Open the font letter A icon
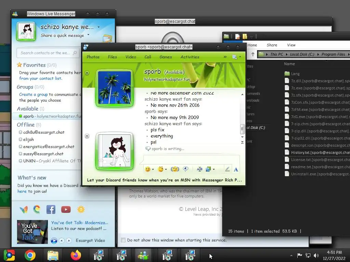Screen dimensions: 350x262 [x=236, y=170]
